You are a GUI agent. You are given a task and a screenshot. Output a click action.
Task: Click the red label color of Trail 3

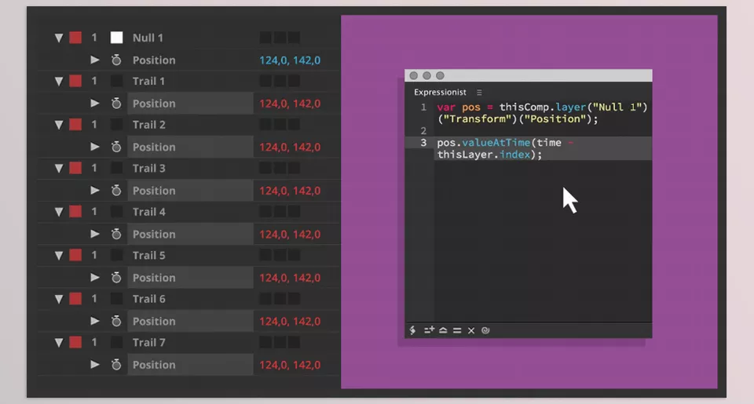[75, 168]
